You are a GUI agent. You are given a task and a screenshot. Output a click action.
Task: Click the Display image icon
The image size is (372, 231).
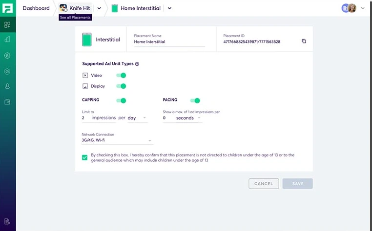(85, 86)
